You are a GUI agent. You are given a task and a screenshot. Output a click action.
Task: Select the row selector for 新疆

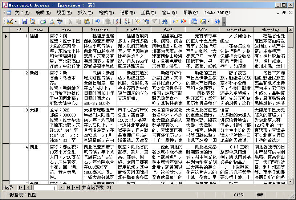[x=6, y=88]
